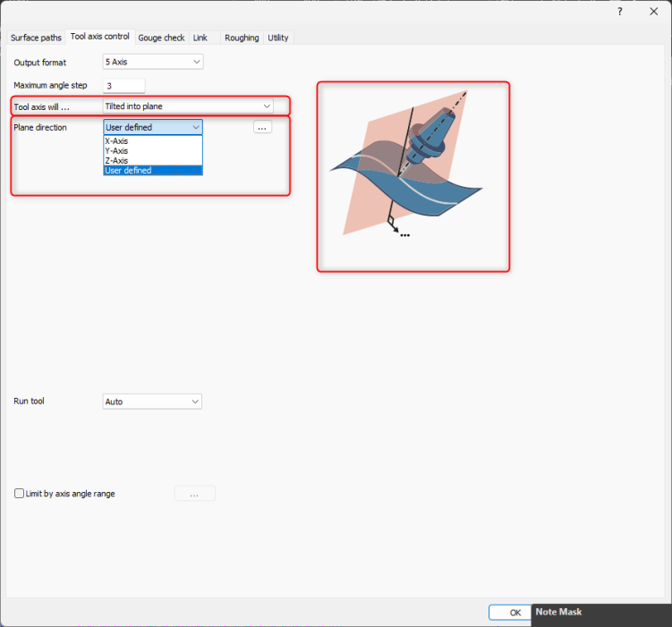Viewport: 672px width, 627px height.
Task: Open the Roughing tab
Action: click(242, 38)
